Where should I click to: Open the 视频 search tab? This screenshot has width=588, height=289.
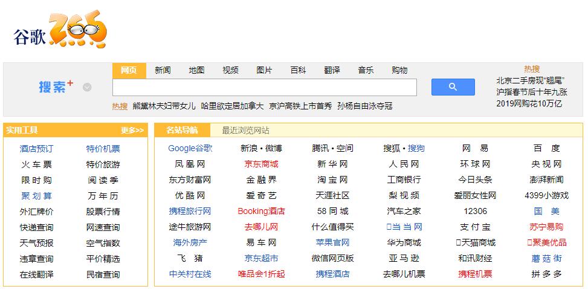coord(230,70)
